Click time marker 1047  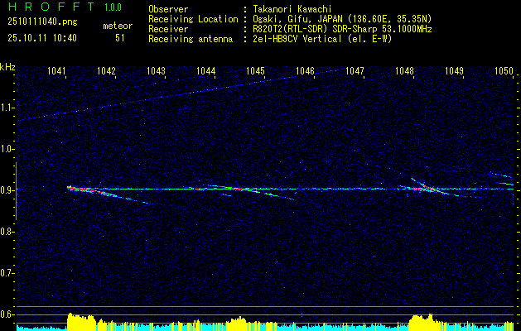[355, 70]
